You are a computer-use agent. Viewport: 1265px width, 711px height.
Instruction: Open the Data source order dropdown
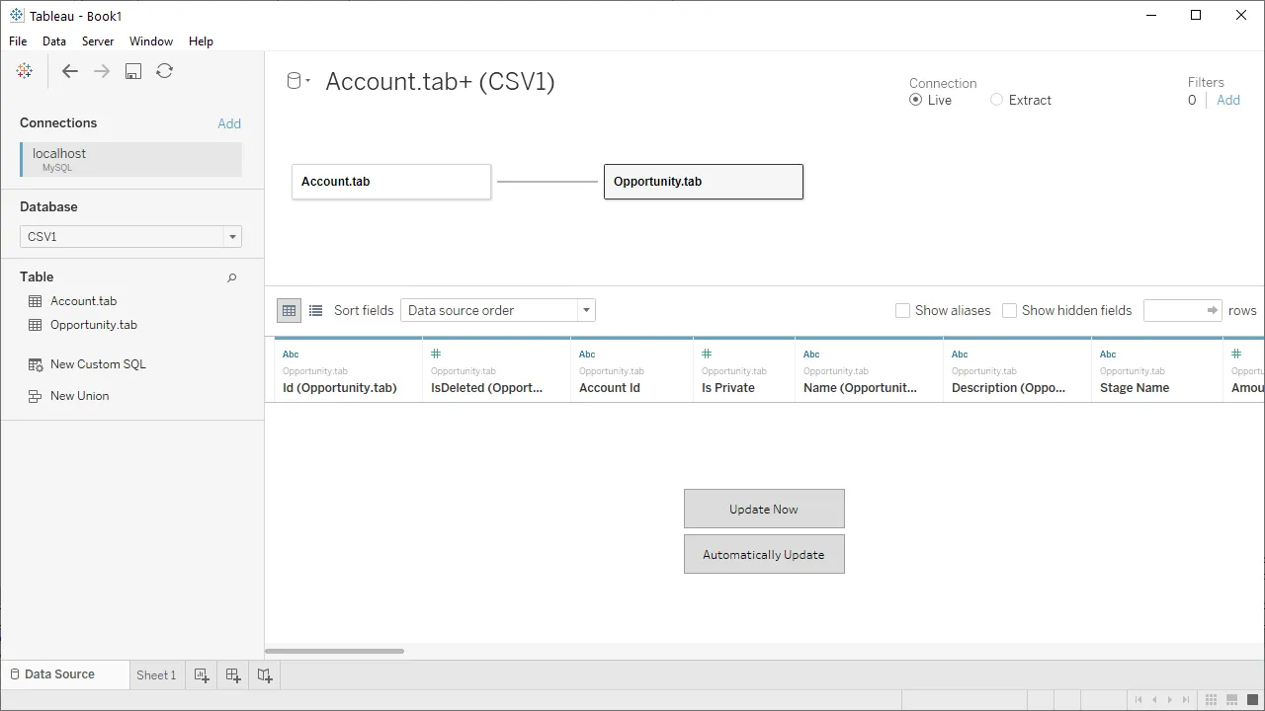(585, 310)
